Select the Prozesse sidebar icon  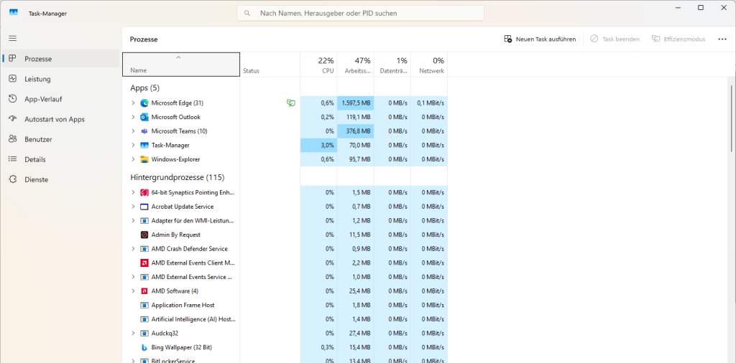(13, 59)
